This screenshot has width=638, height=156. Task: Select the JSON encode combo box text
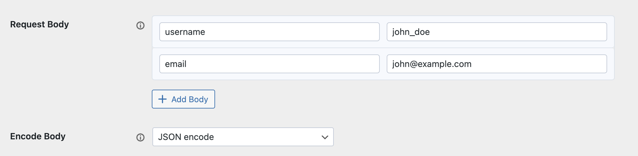point(186,137)
